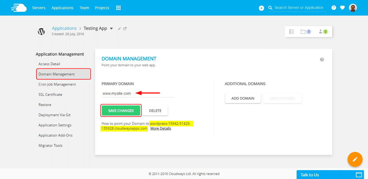This screenshot has width=368, height=179.
Task: Click the Domain Management help icon
Action: [x=322, y=60]
